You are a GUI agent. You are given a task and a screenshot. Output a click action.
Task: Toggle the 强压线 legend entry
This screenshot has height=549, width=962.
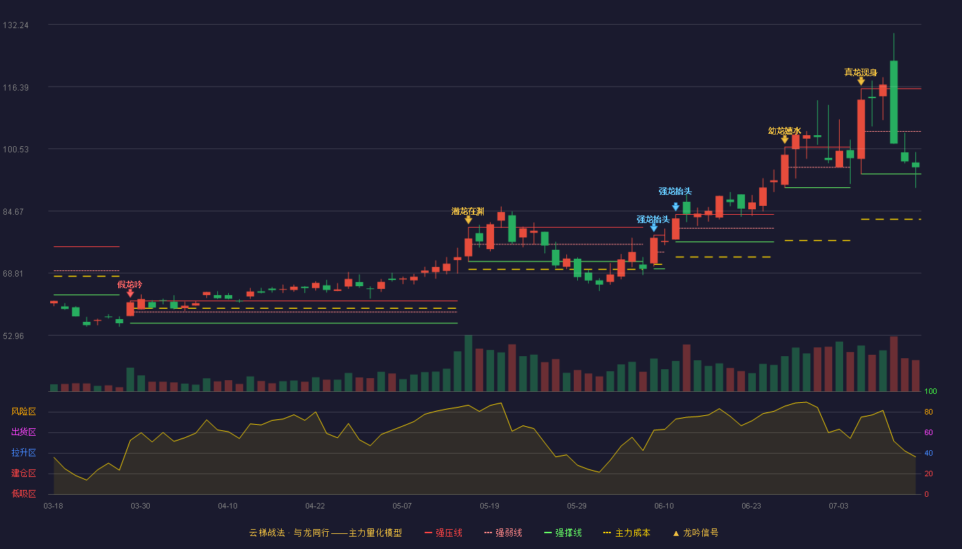[443, 533]
